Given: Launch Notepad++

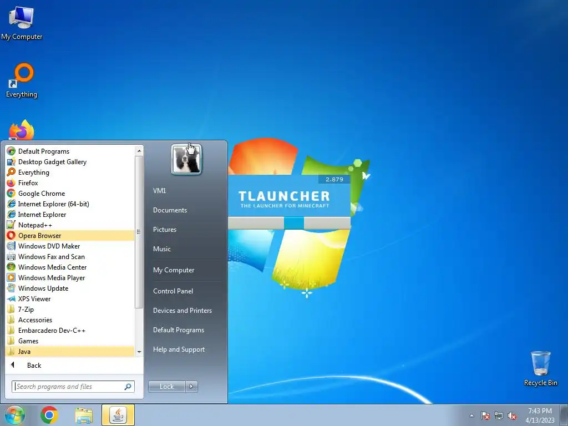Looking at the screenshot, I should click(70, 225).
